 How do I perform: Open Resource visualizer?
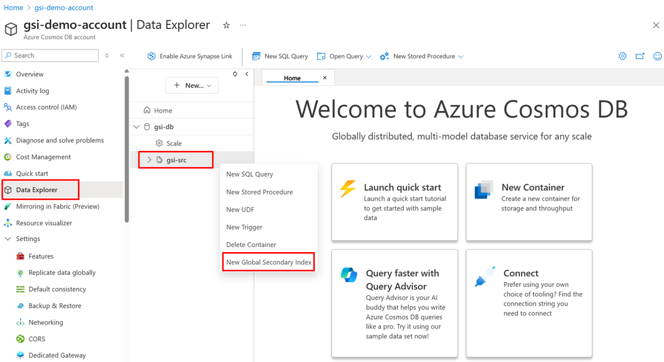pos(44,223)
